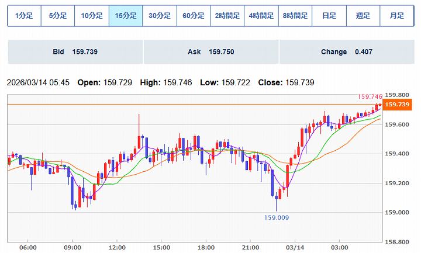The width and height of the screenshot is (421, 253).
Task: Choose the 30分足 timeframe tab
Action: 160,16
